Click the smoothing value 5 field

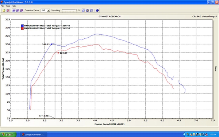[79, 11]
